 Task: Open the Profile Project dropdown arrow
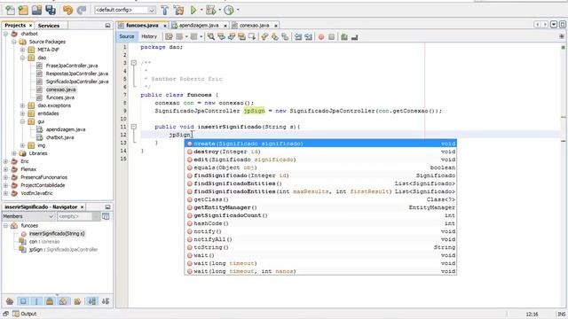click(238, 10)
